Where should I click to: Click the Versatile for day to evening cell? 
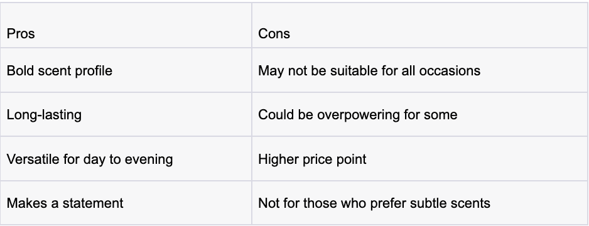[x=126, y=159]
